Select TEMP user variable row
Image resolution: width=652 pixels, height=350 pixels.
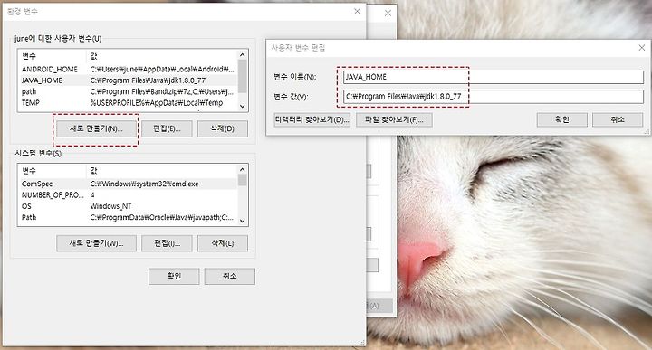pos(128,102)
